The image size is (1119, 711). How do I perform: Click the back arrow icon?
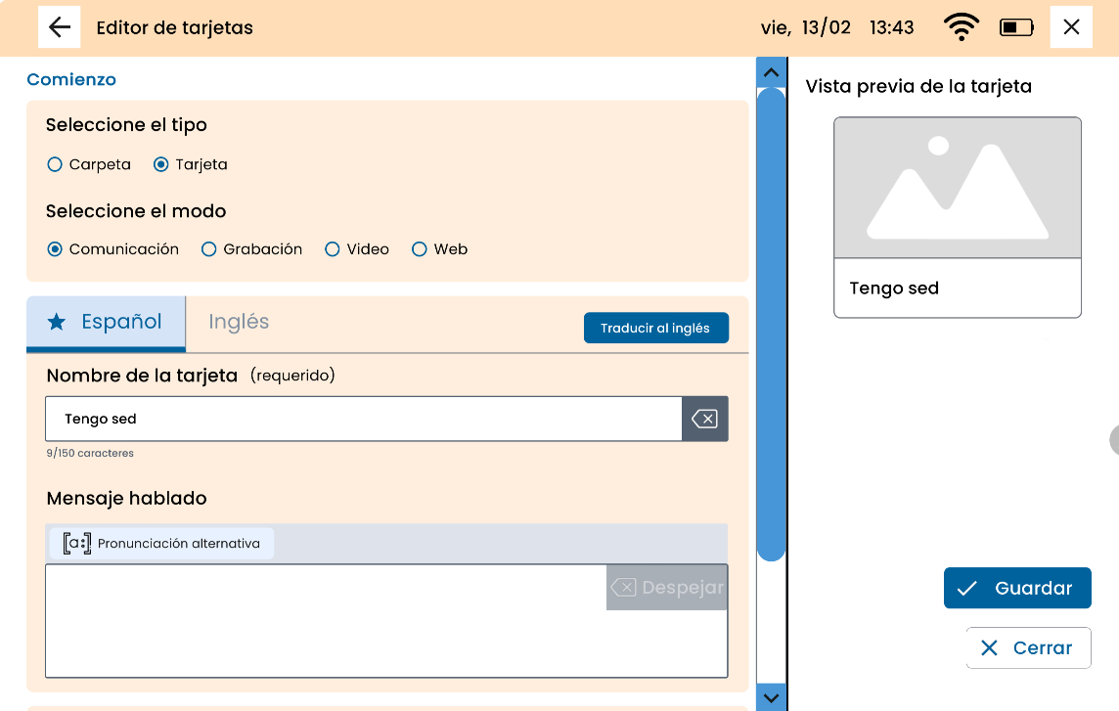60,27
